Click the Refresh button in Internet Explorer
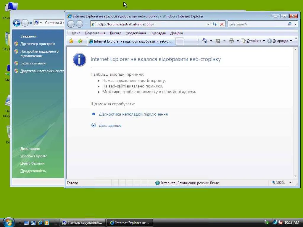Screen dimensions: 303x227 (215, 24)
